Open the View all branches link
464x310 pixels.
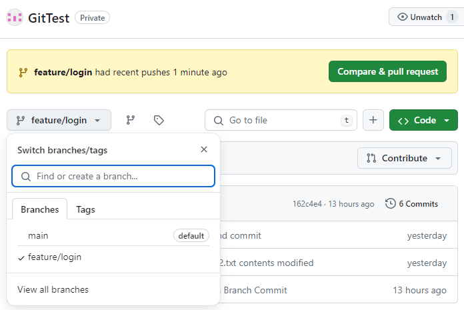(x=53, y=289)
